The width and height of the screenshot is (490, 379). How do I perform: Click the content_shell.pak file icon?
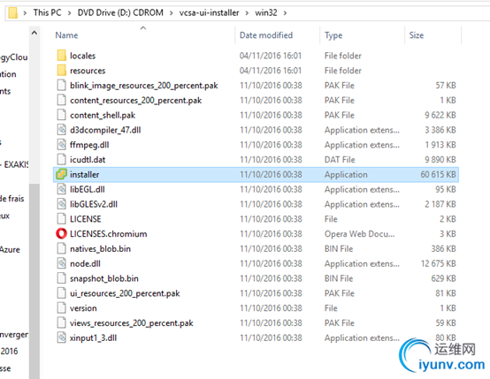tap(62, 115)
